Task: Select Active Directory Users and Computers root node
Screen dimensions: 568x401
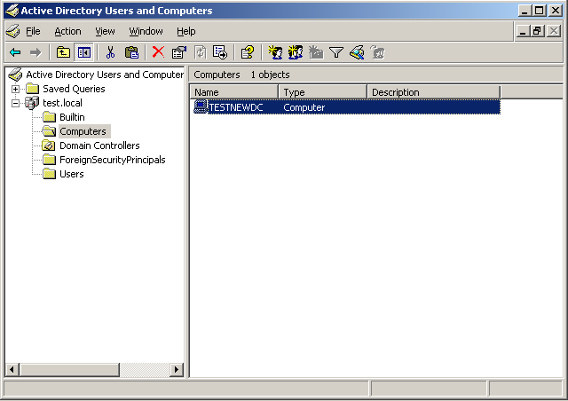Action: [105, 75]
